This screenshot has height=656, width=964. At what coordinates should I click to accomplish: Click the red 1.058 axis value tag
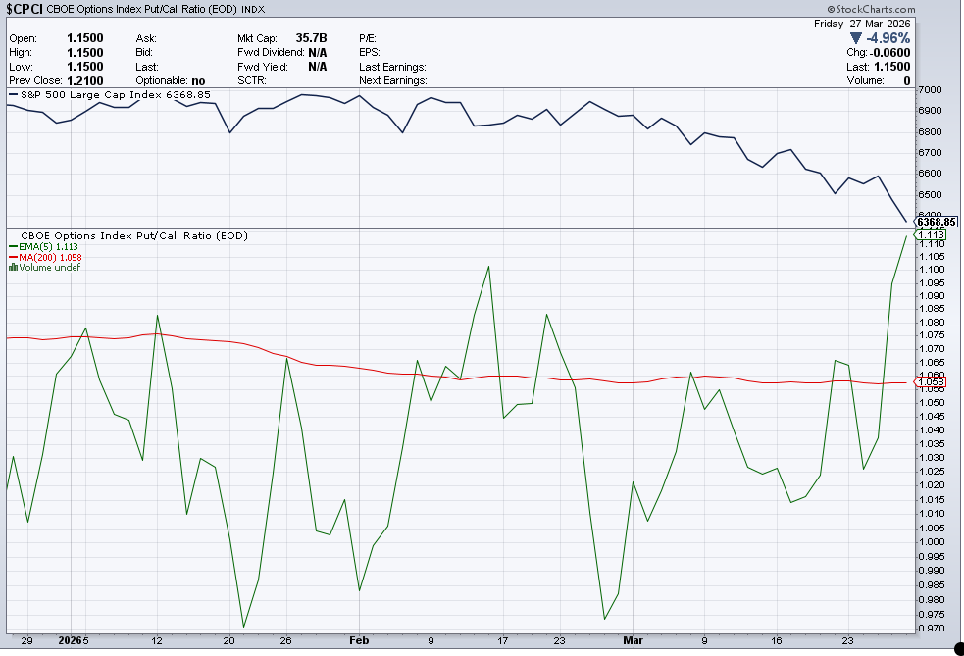coord(932,381)
